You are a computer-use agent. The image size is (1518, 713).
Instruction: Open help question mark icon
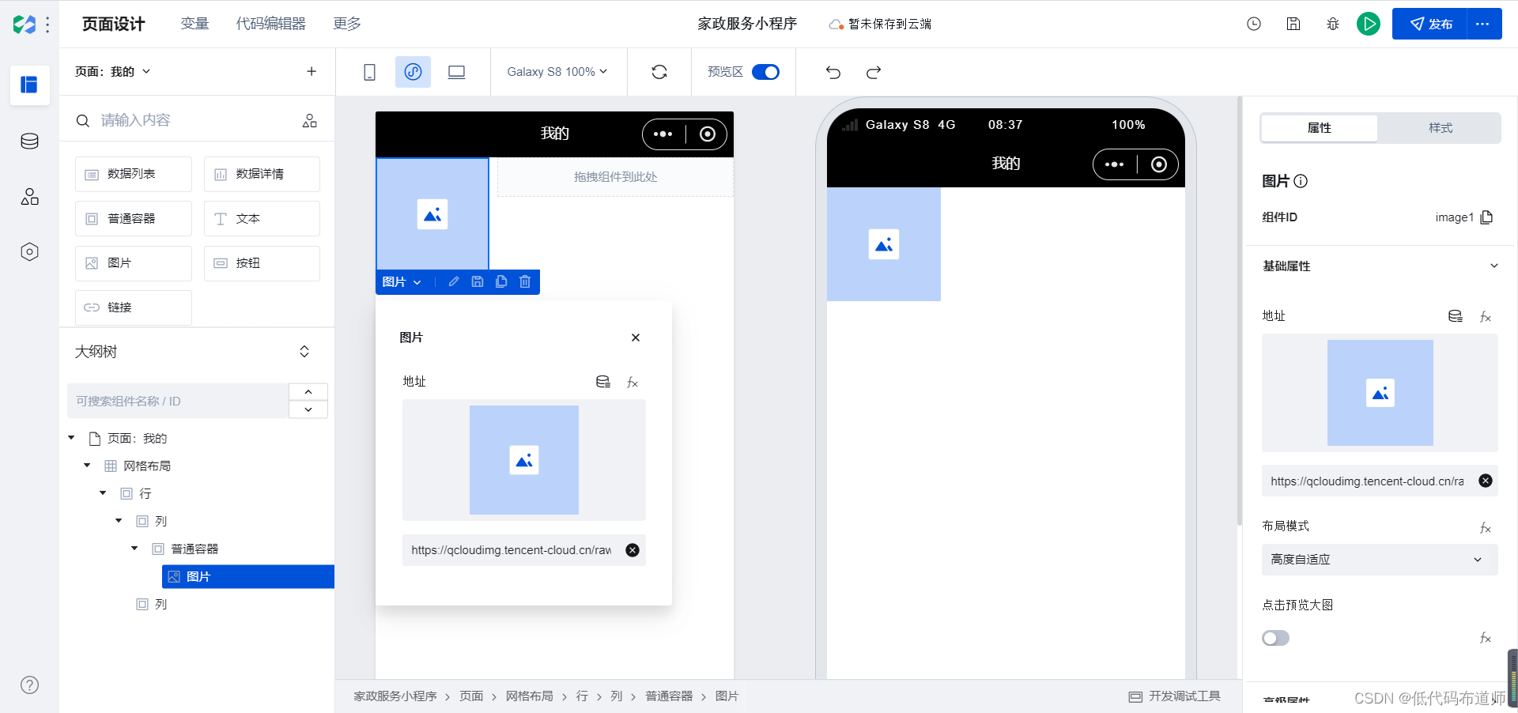(30, 685)
